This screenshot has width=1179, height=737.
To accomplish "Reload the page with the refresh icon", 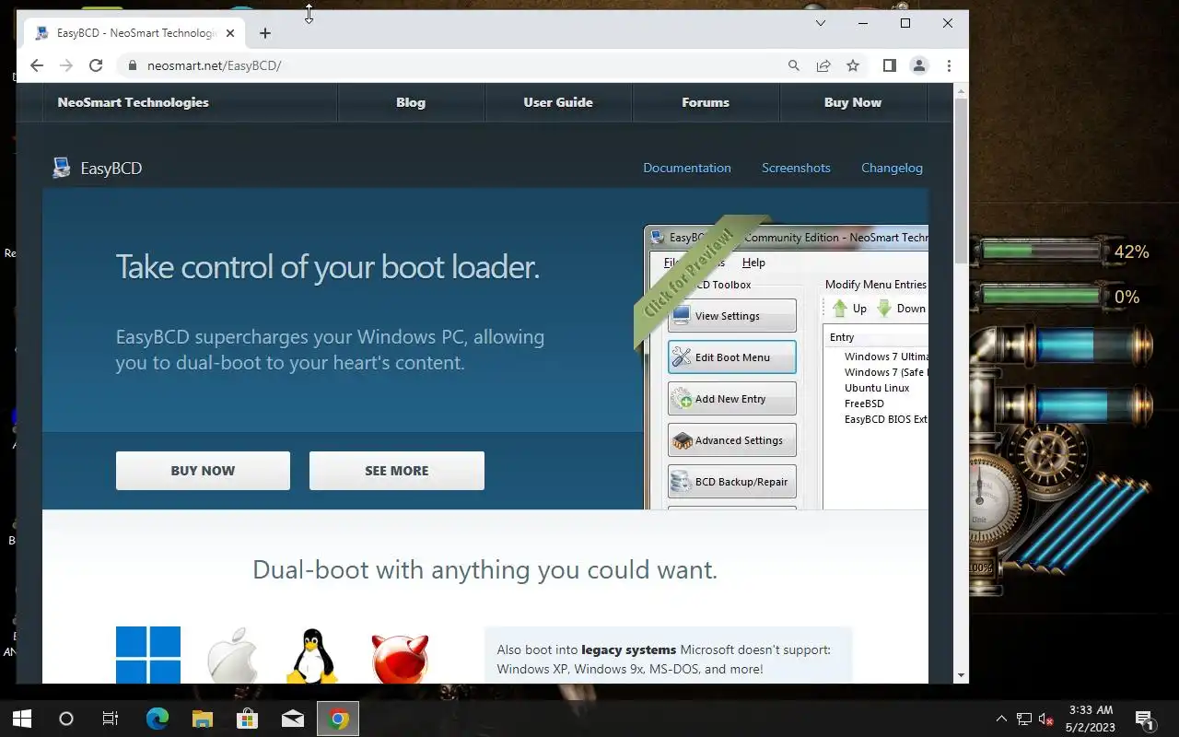I will [x=96, y=65].
